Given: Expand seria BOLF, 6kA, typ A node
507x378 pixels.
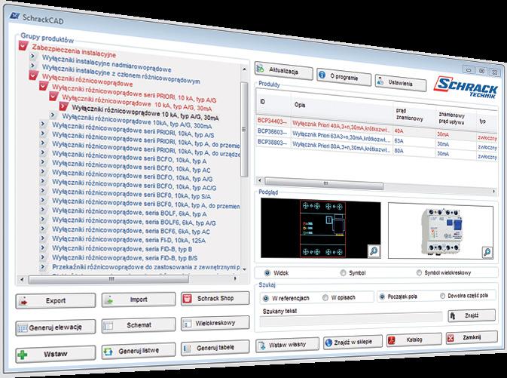Looking at the screenshot, I should point(43,210).
